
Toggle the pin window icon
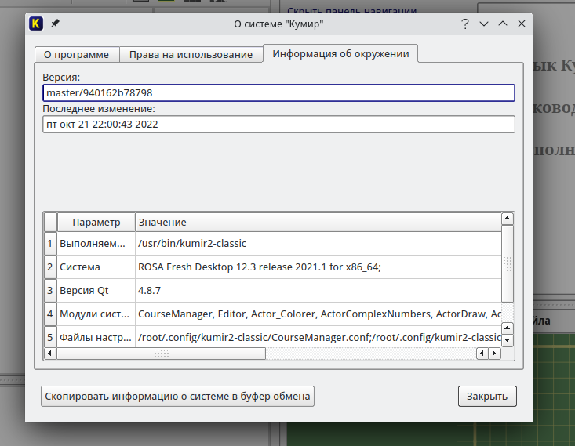click(55, 24)
